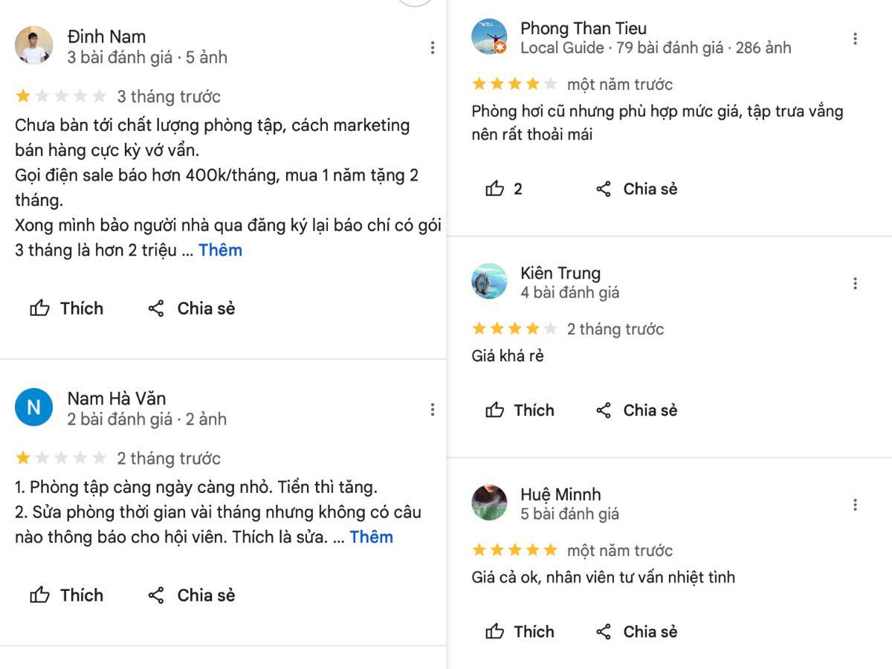Share Đinh Nam's review
The height and width of the screenshot is (669, 892).
pos(191,308)
